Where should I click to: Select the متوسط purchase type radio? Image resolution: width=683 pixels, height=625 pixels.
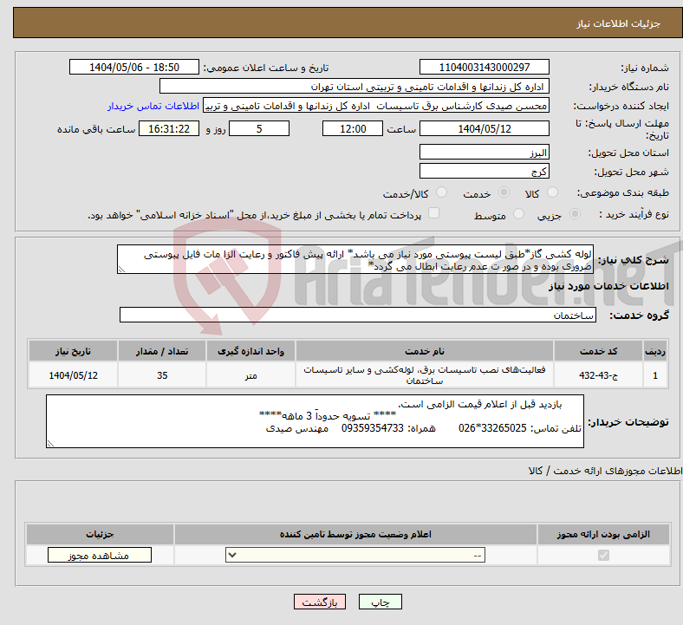518,214
